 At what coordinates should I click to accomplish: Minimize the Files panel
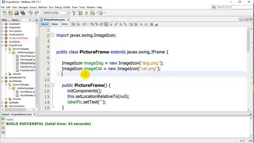(x=37, y=20)
